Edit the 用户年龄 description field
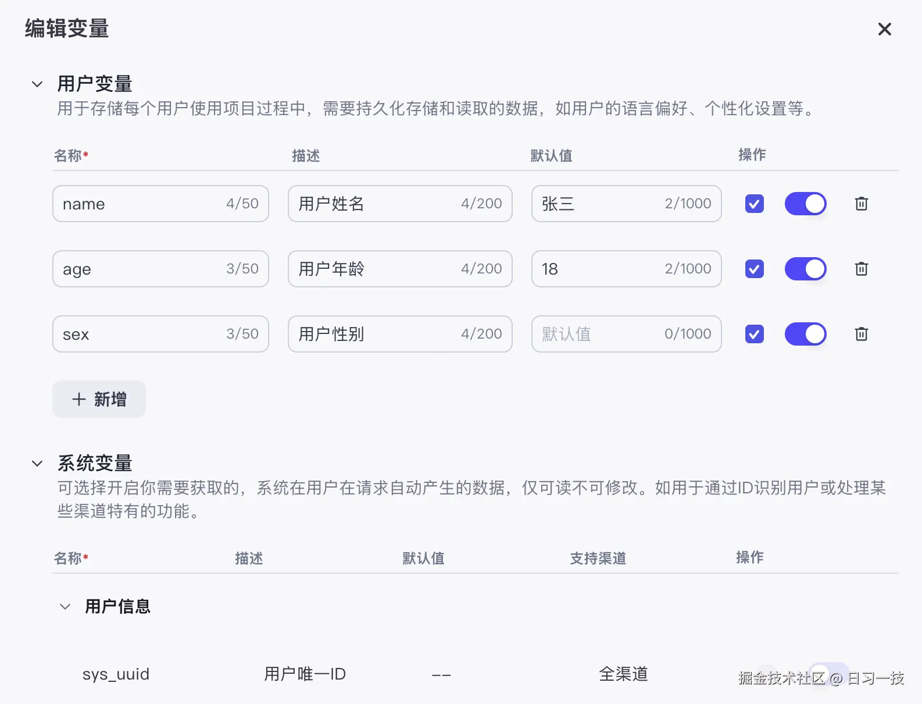 point(400,269)
